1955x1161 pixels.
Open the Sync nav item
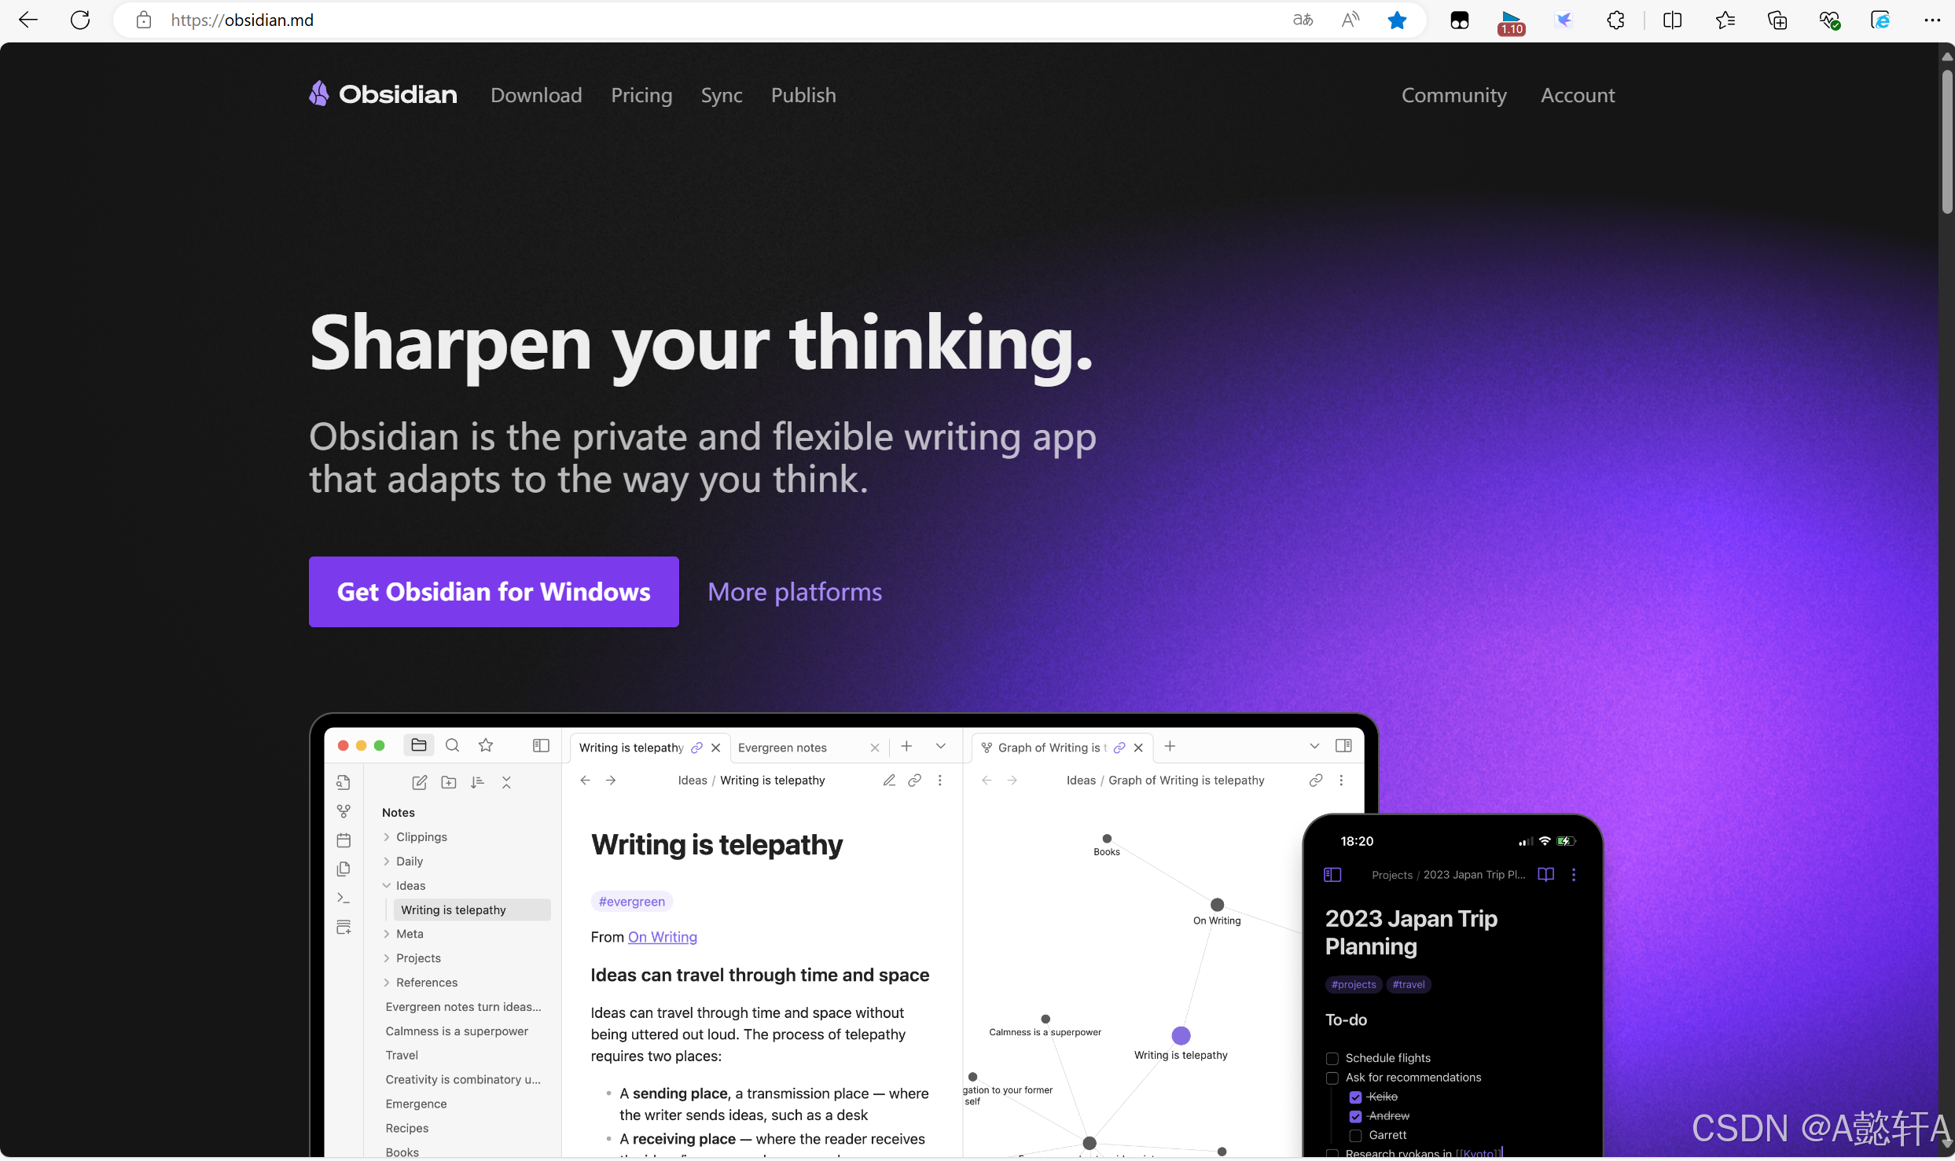[722, 95]
